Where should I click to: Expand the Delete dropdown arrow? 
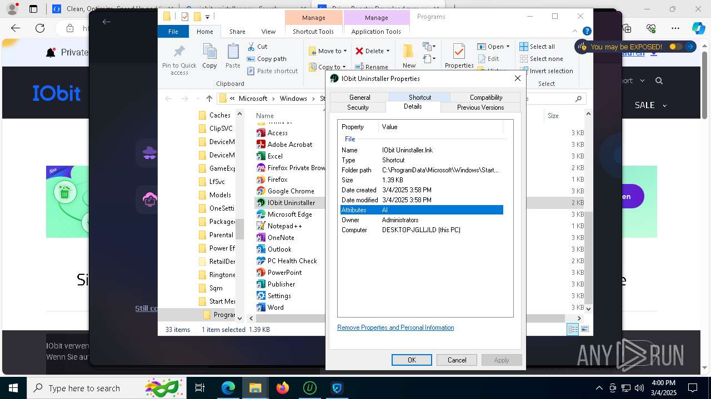388,51
